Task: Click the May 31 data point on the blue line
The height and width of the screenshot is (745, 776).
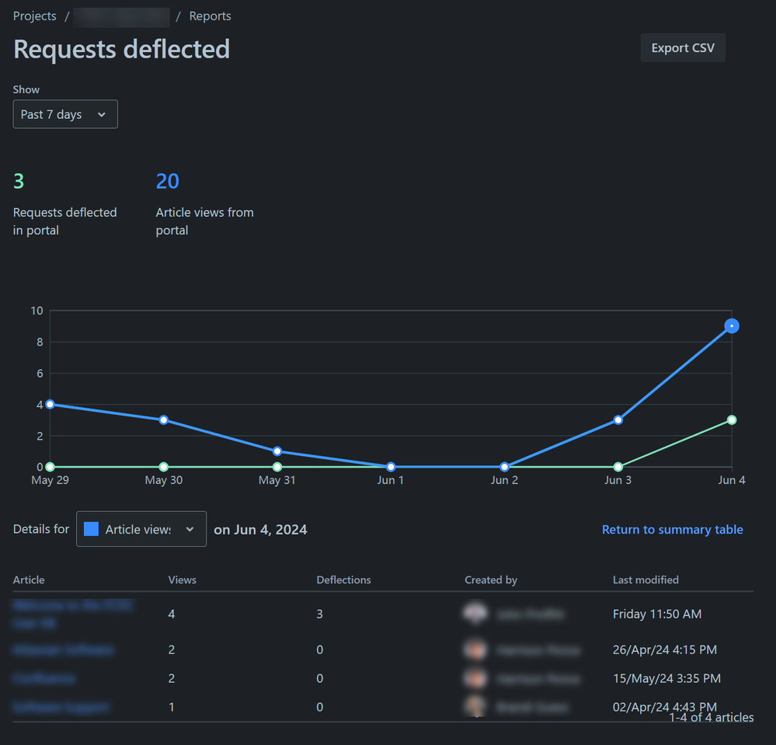Action: (277, 451)
